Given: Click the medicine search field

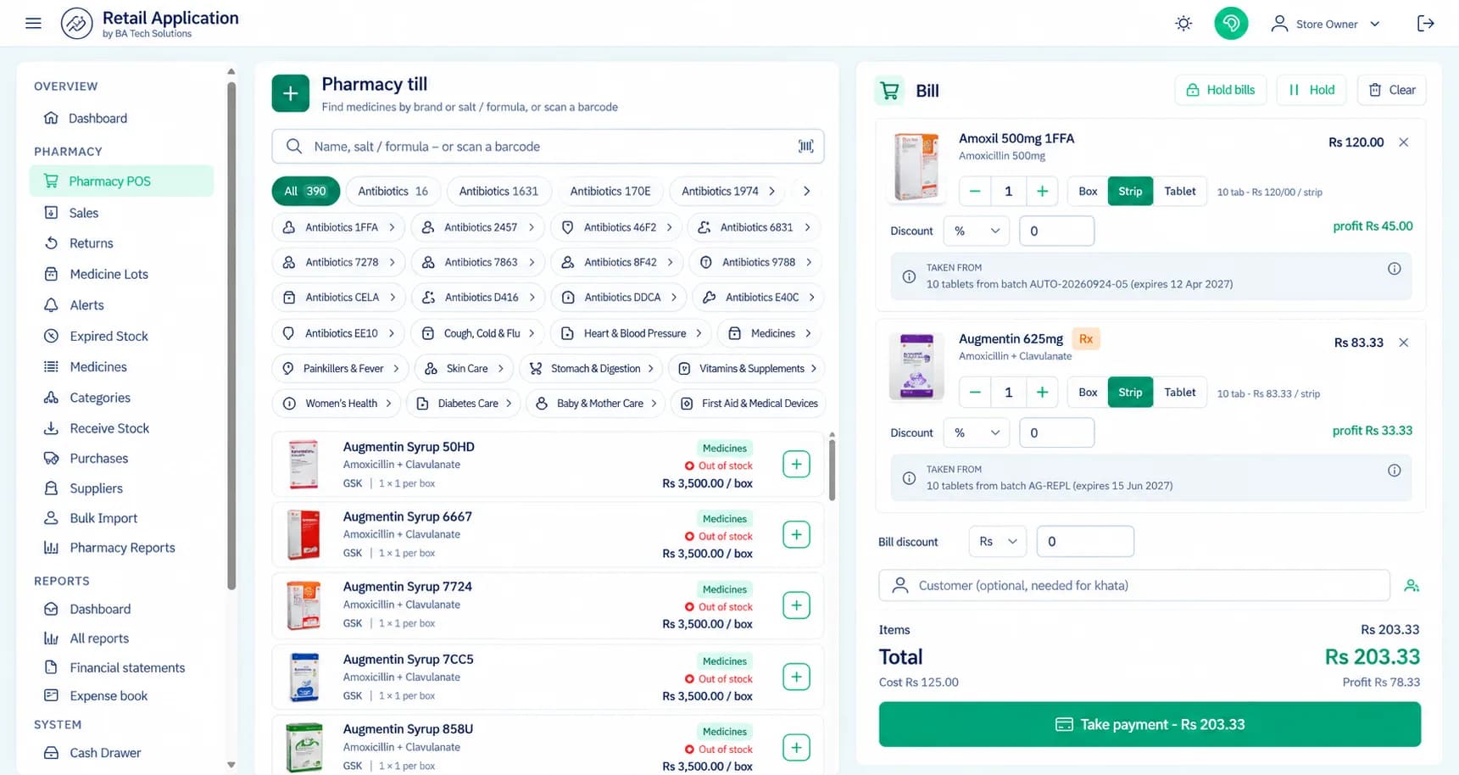Looking at the screenshot, I should click(548, 146).
